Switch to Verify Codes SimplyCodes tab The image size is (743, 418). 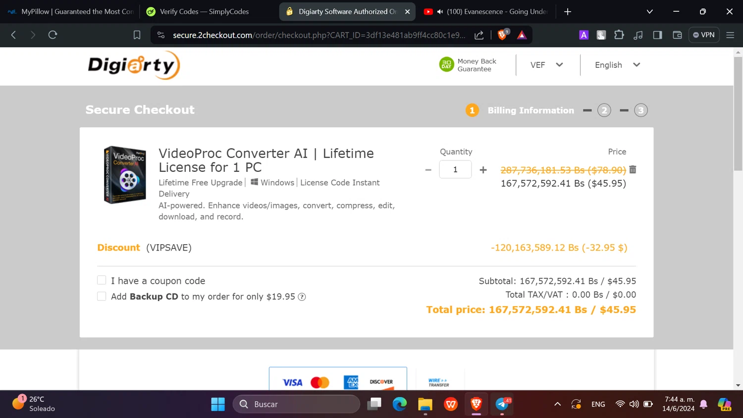pos(208,11)
